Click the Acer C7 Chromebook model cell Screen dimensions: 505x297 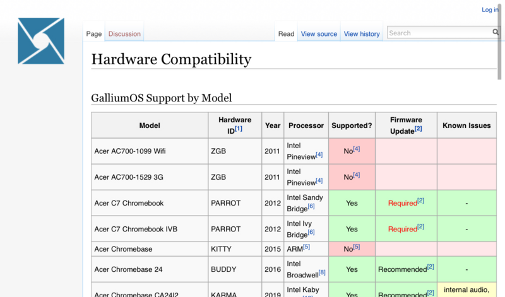[x=150, y=203]
